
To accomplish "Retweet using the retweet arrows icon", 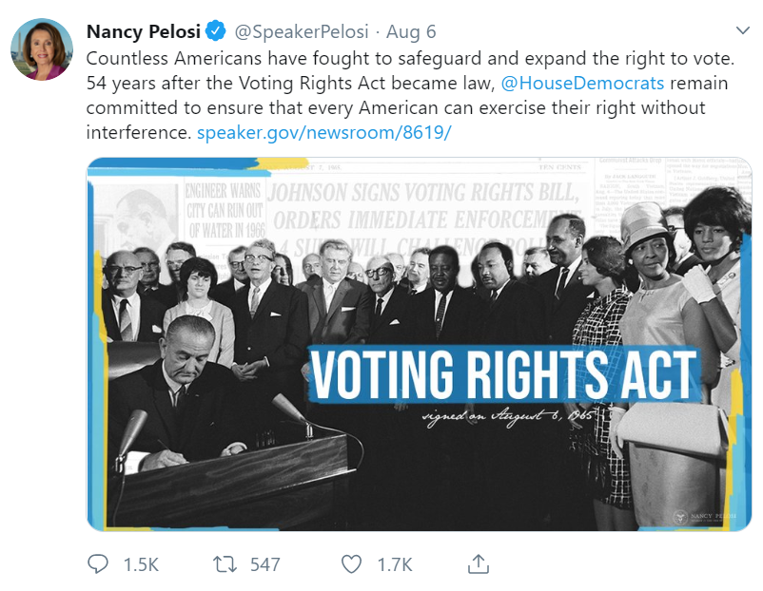I will pos(225,564).
